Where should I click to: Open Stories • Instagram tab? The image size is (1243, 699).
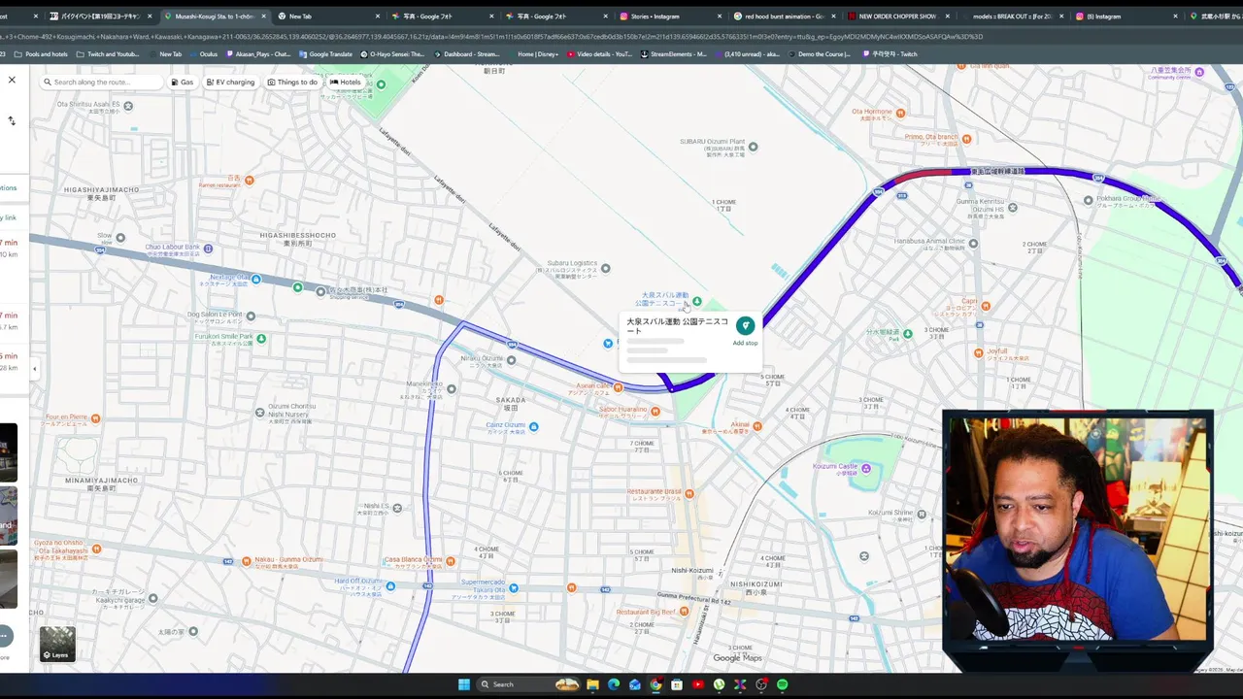click(x=672, y=17)
